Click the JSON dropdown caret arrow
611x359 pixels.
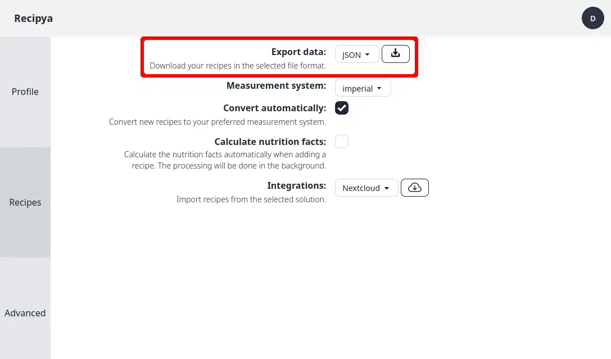[x=367, y=55]
